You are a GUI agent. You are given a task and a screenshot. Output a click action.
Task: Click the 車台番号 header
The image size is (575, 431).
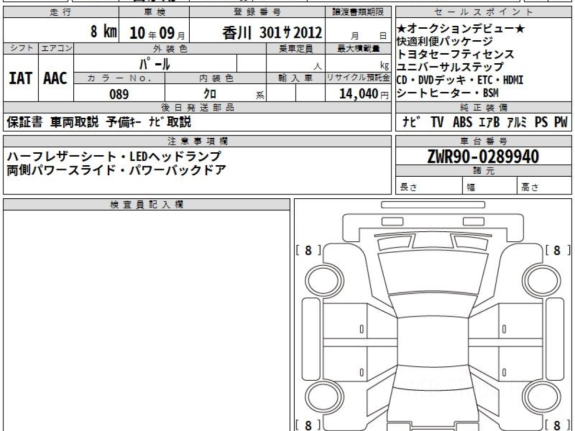click(x=483, y=141)
